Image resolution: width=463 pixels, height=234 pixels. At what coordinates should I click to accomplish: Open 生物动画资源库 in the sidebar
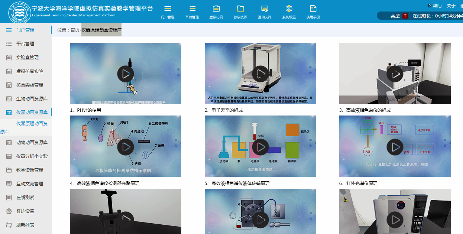click(32, 99)
